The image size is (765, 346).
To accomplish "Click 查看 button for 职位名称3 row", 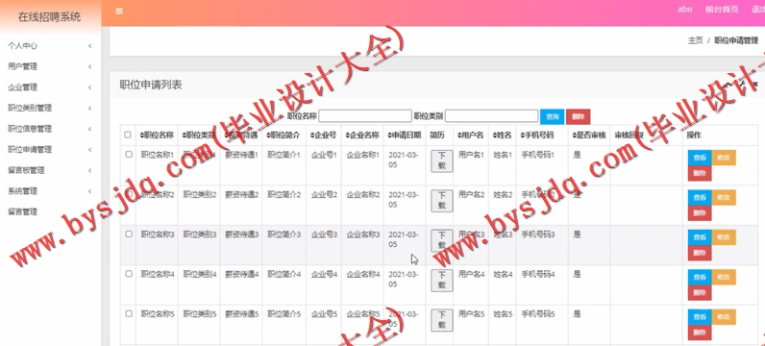I will pos(700,237).
